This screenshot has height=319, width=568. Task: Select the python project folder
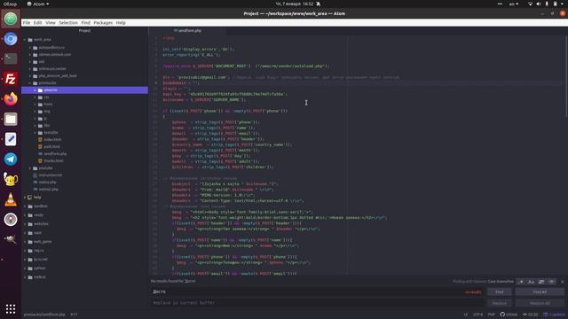39,268
